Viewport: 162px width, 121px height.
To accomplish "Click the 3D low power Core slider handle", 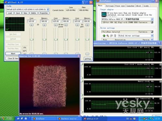I will pyautogui.click(x=56, y=39).
